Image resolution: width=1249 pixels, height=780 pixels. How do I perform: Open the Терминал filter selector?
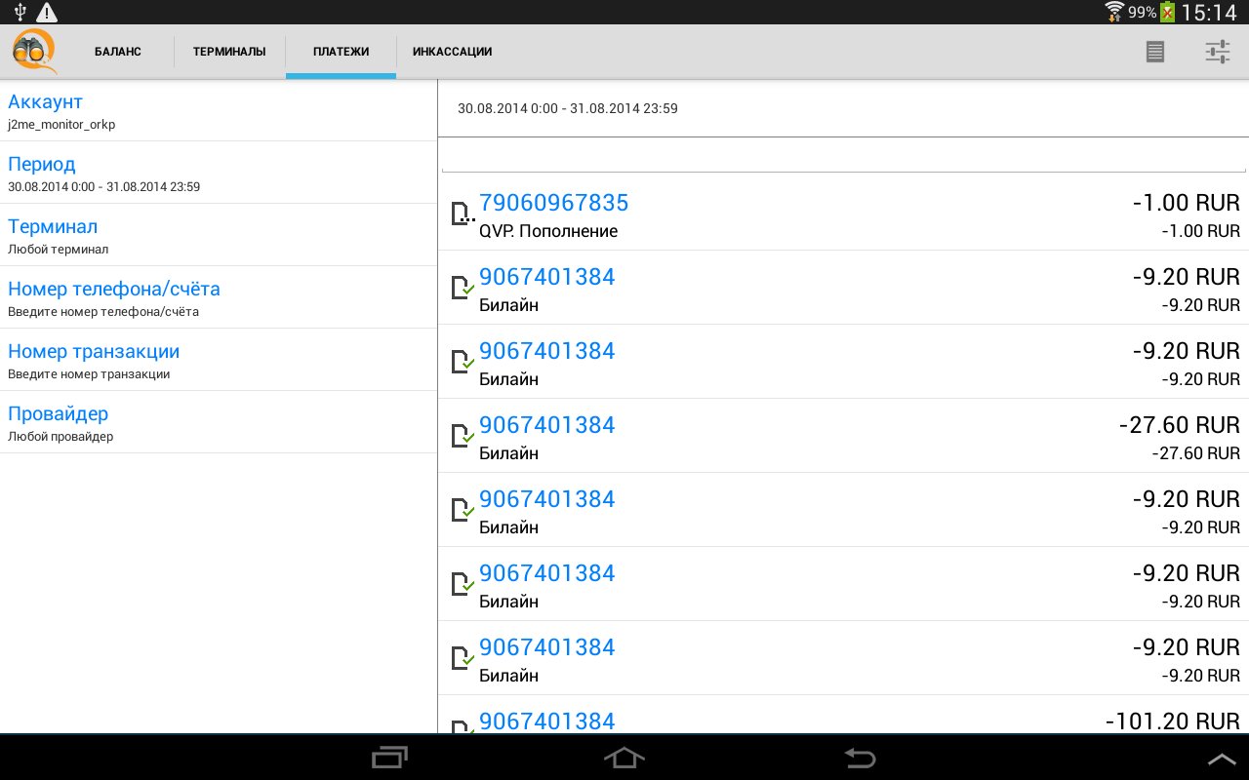tap(219, 235)
